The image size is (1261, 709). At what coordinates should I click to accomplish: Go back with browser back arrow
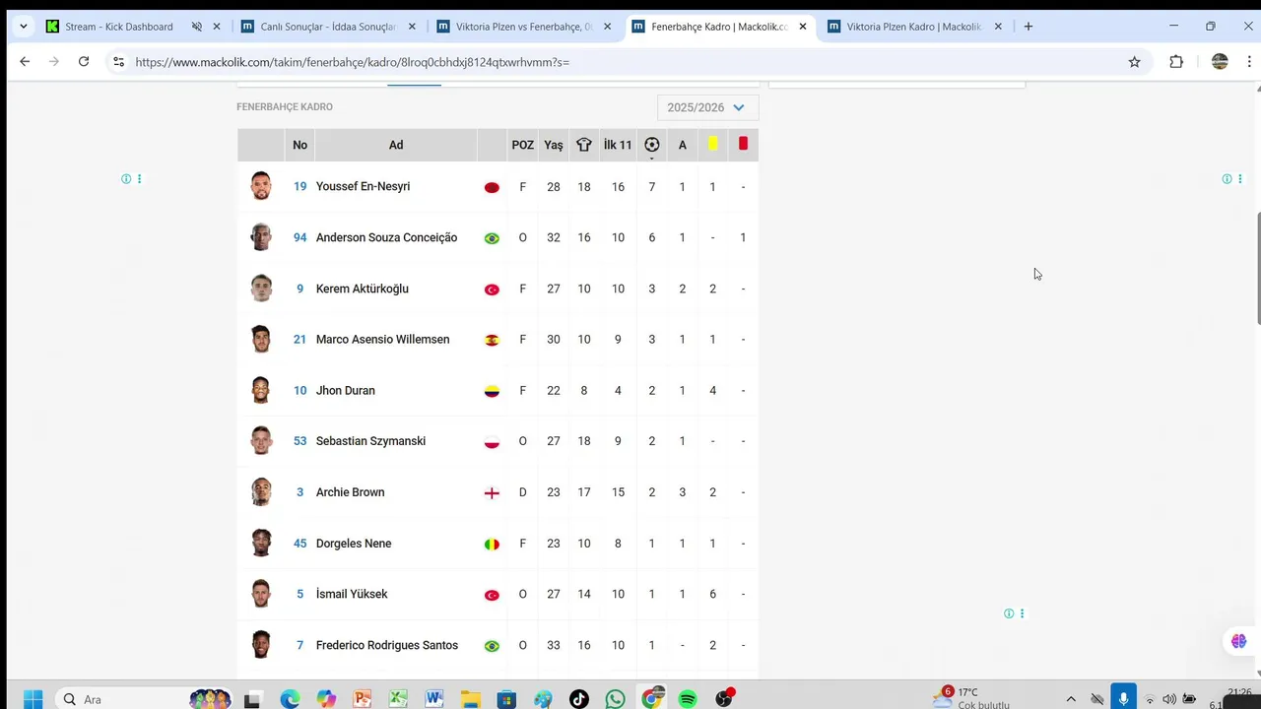tap(25, 61)
